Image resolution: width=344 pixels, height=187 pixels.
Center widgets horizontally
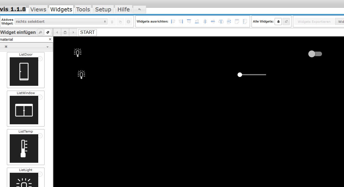point(205,21)
